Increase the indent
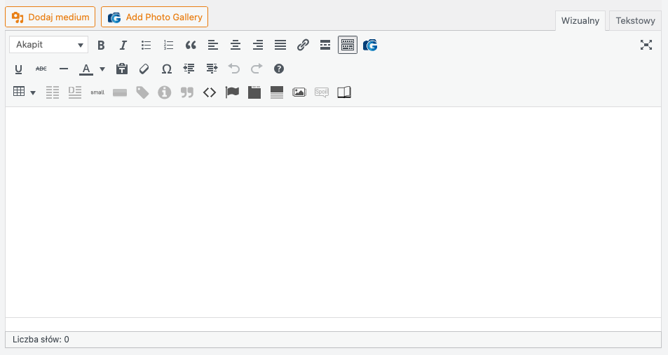Image resolution: width=668 pixels, height=355 pixels. tap(212, 69)
